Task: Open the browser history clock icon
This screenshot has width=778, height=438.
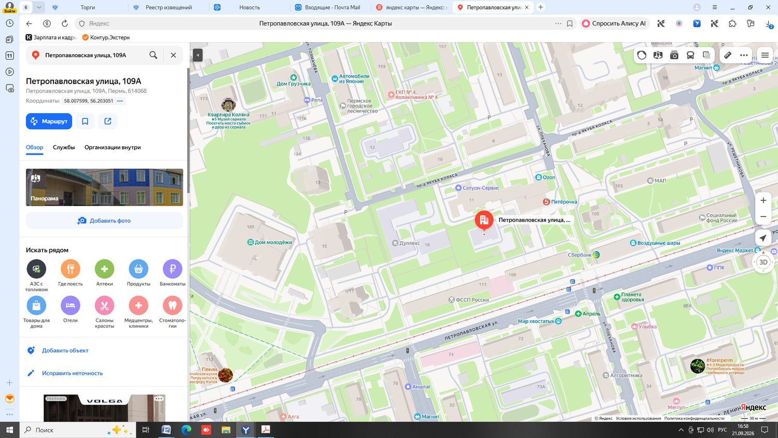Action: point(9,23)
